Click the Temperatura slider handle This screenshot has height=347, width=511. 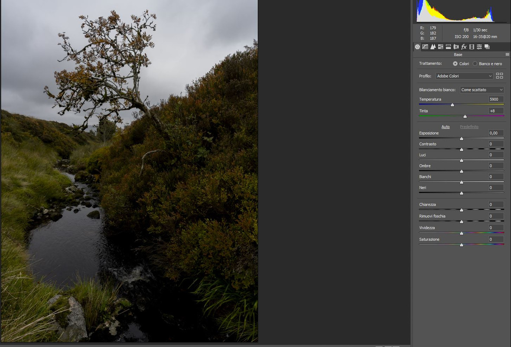pyautogui.click(x=452, y=105)
